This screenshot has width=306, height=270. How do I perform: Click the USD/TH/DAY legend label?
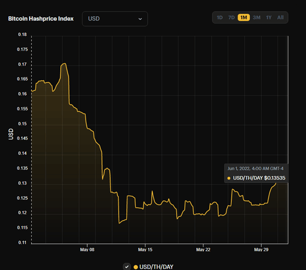(x=156, y=267)
